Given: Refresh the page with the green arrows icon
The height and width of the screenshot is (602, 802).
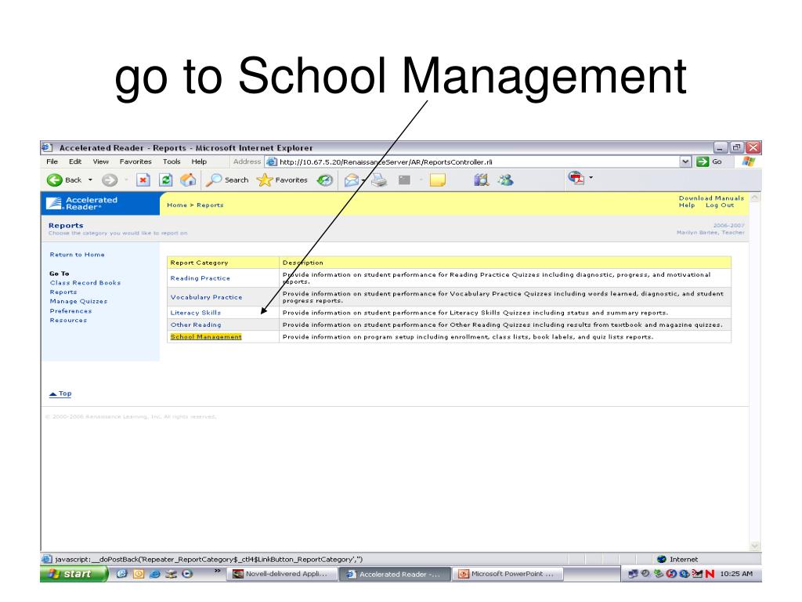Looking at the screenshot, I should [x=166, y=180].
